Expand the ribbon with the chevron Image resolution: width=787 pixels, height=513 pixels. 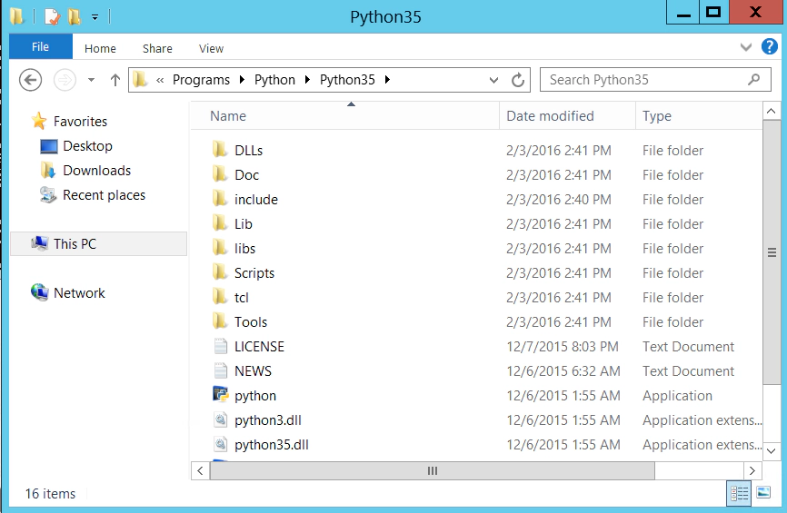click(x=746, y=47)
